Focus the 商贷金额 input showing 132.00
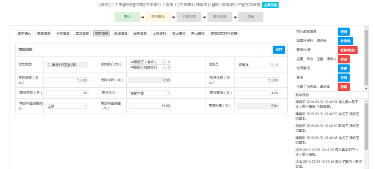This screenshot has width=375, height=169. pos(258,80)
